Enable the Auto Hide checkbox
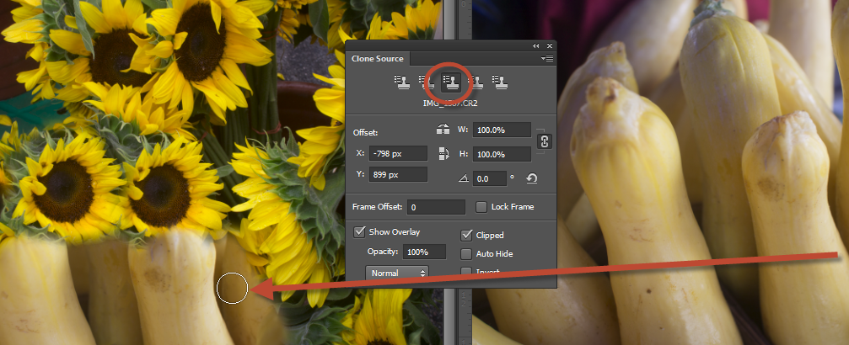Screen dimensions: 849x345 (467, 254)
